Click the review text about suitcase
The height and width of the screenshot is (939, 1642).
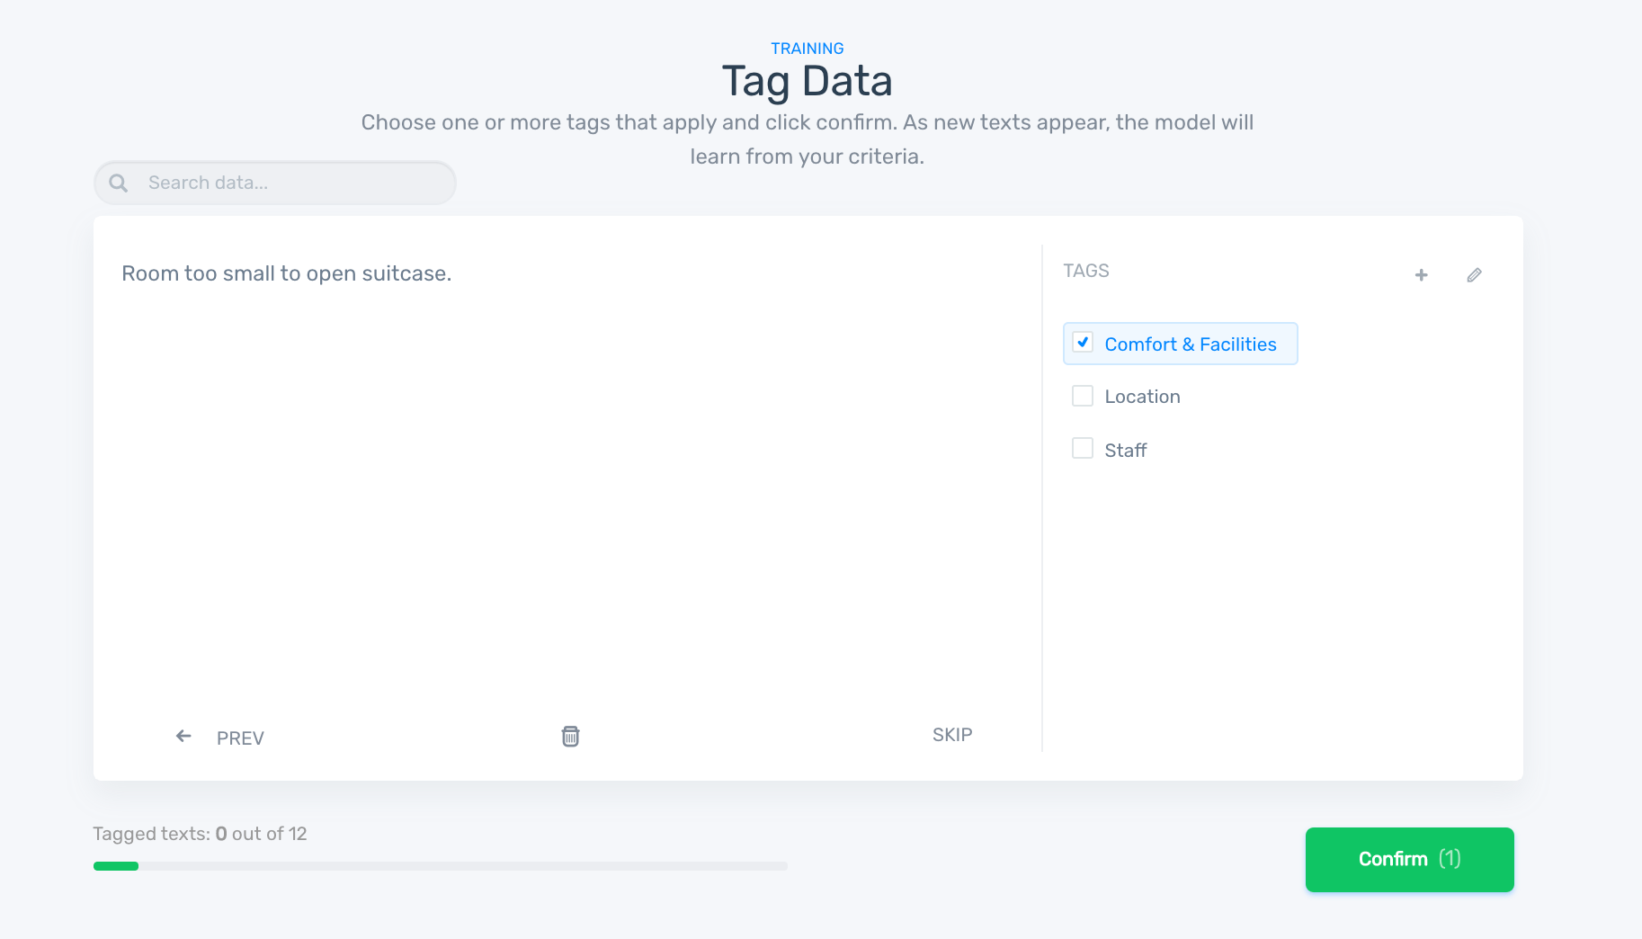[286, 273]
